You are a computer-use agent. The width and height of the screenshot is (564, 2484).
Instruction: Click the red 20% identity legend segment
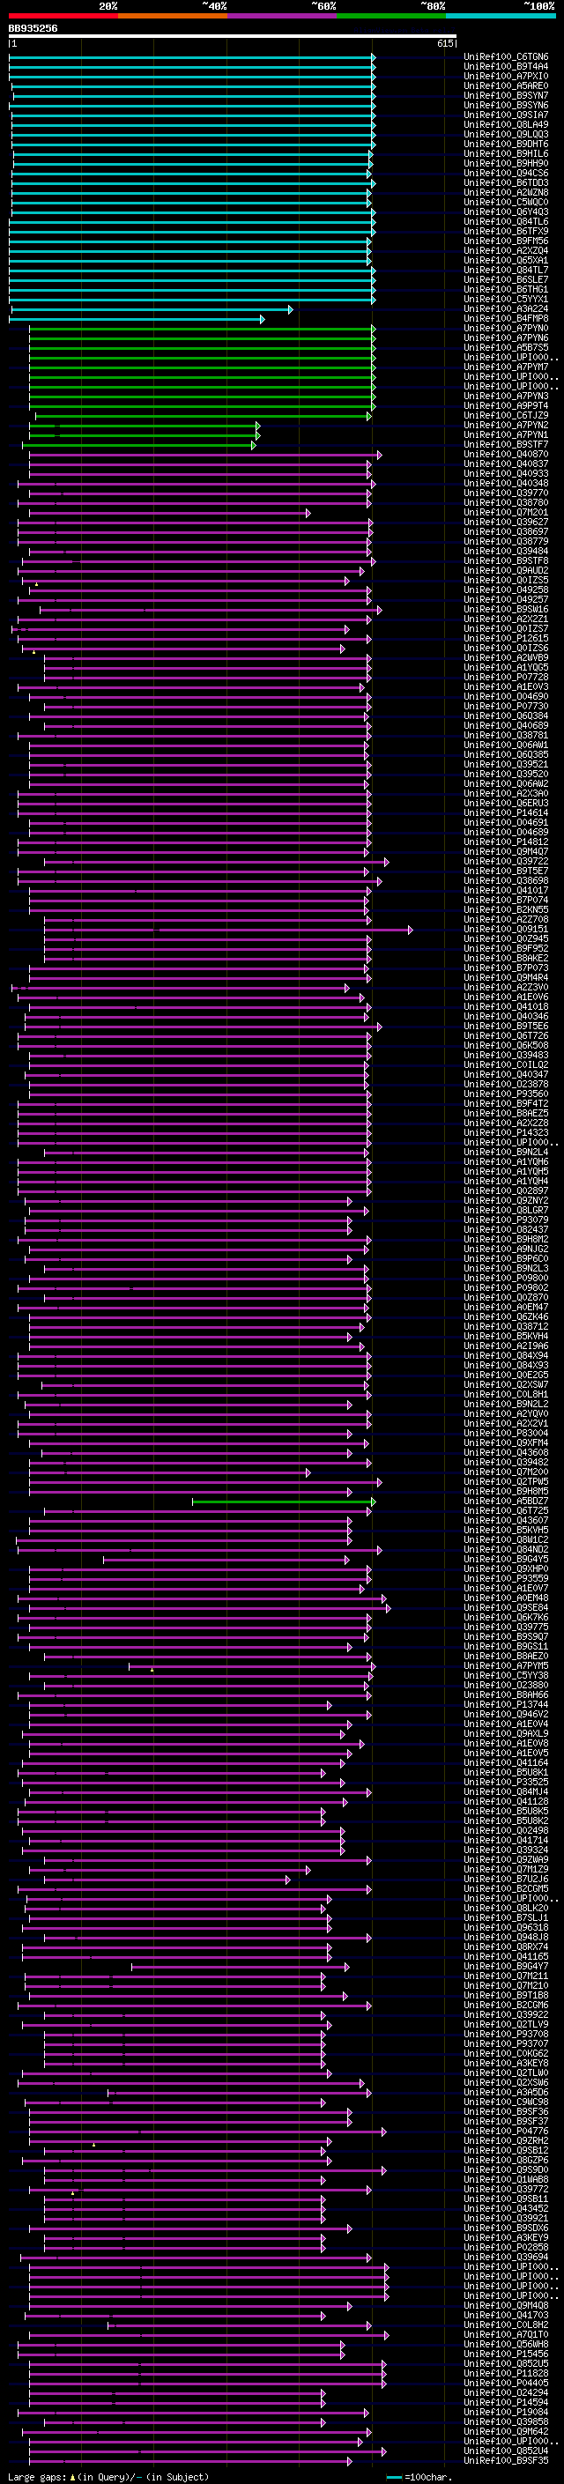tap(63, 16)
